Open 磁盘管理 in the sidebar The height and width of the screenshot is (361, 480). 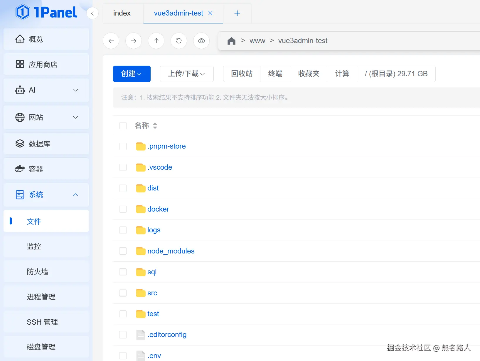(x=46, y=347)
